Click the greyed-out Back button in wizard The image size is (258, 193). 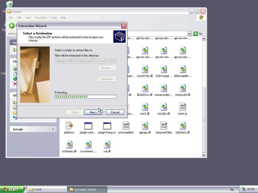(75, 112)
